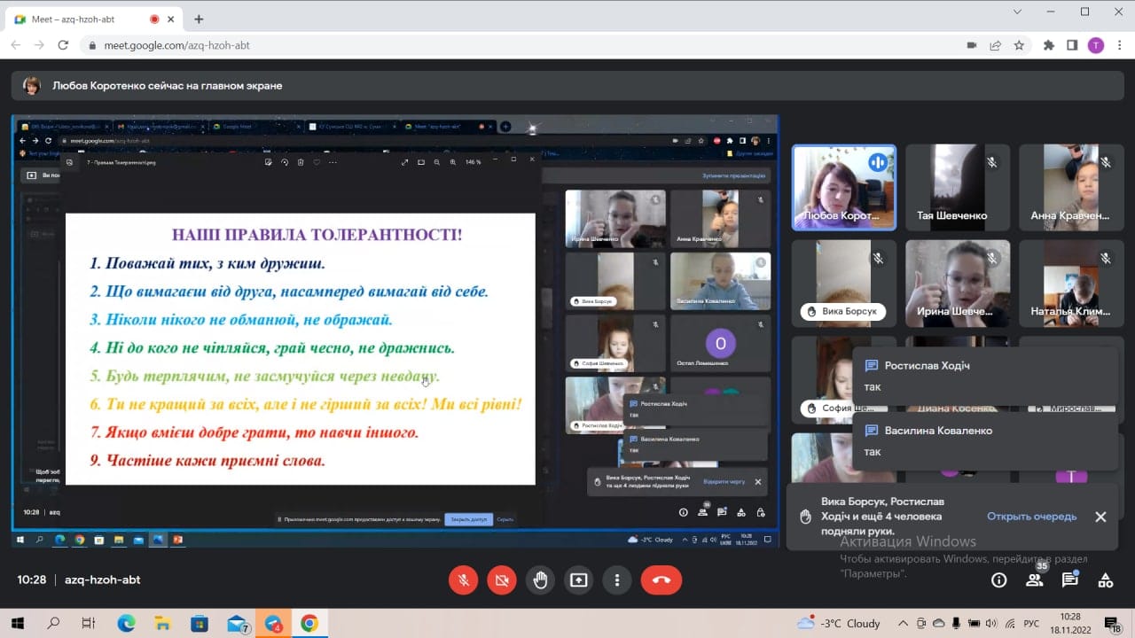Open the Chrome extensions puzzle icon
The height and width of the screenshot is (638, 1135).
point(1049,45)
